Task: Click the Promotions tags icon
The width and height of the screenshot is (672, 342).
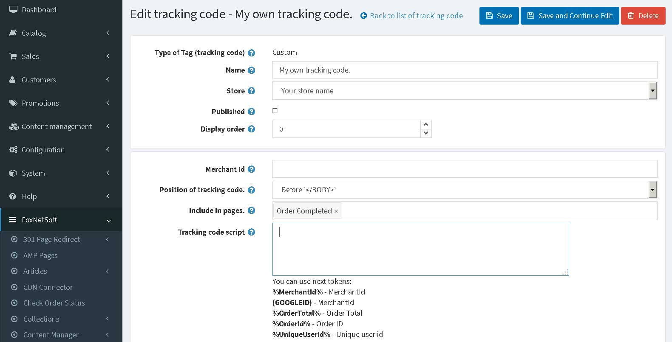Action: [x=13, y=103]
